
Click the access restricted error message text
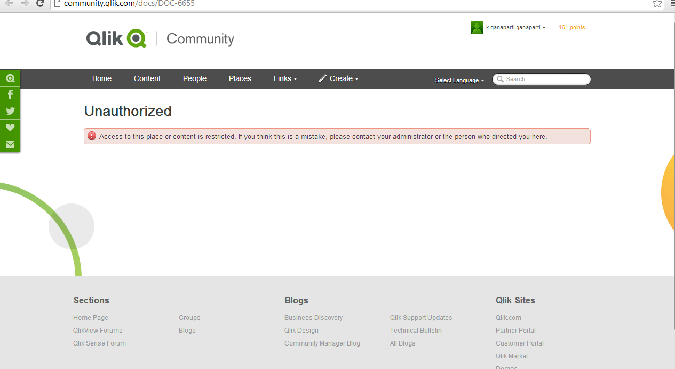click(323, 137)
